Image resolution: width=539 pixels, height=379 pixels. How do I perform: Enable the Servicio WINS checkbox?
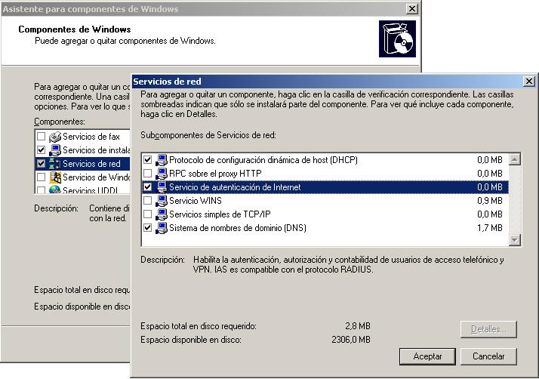147,201
